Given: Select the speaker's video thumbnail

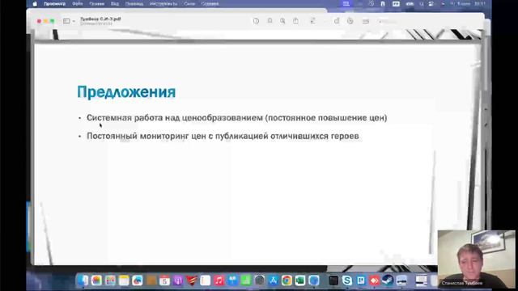Looking at the screenshot, I should pos(477,259).
